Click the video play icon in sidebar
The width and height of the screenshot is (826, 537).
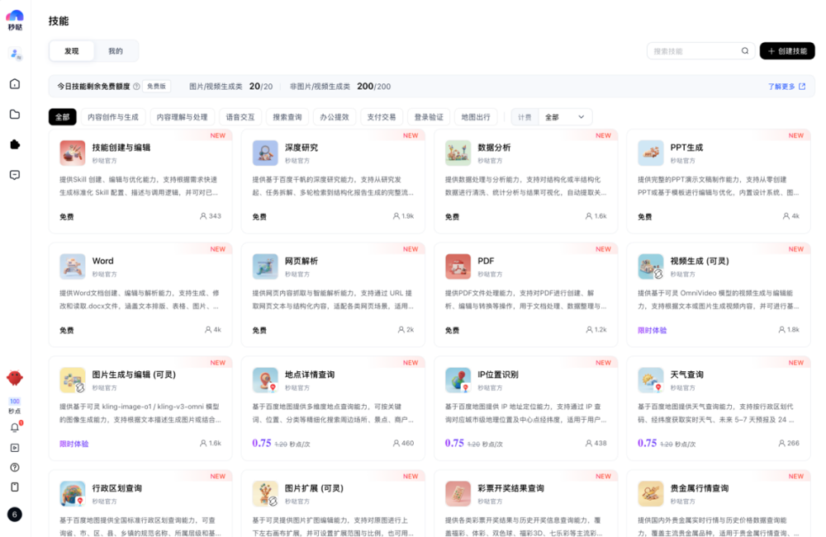[15, 448]
